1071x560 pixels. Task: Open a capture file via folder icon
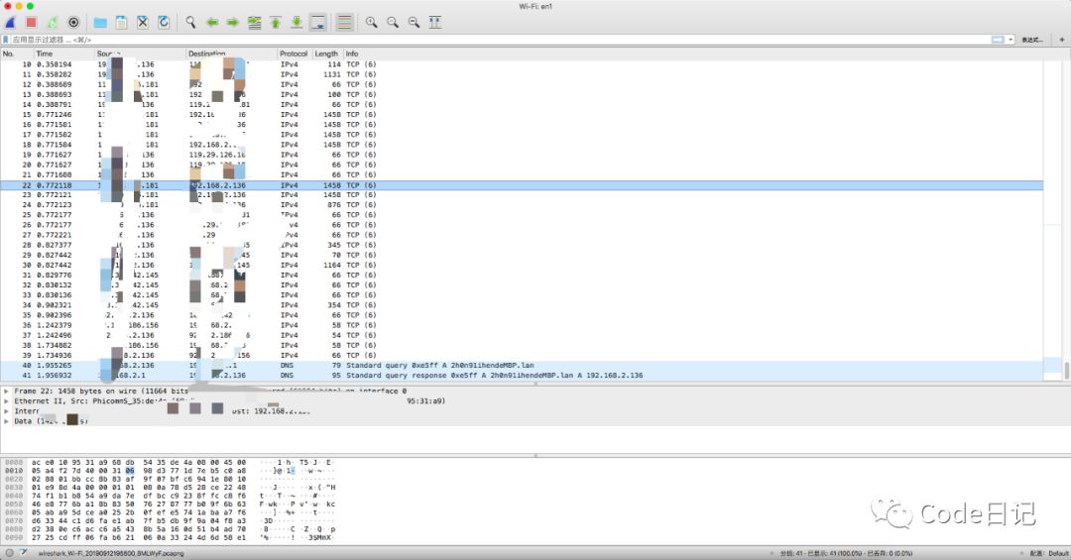pyautogui.click(x=100, y=23)
